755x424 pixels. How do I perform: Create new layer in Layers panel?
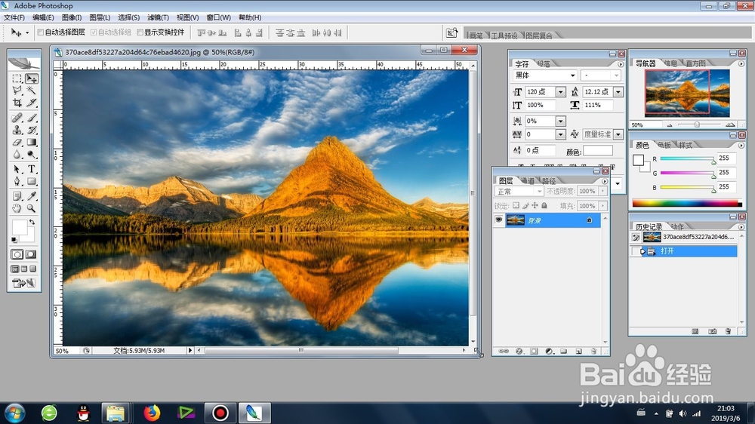click(579, 352)
